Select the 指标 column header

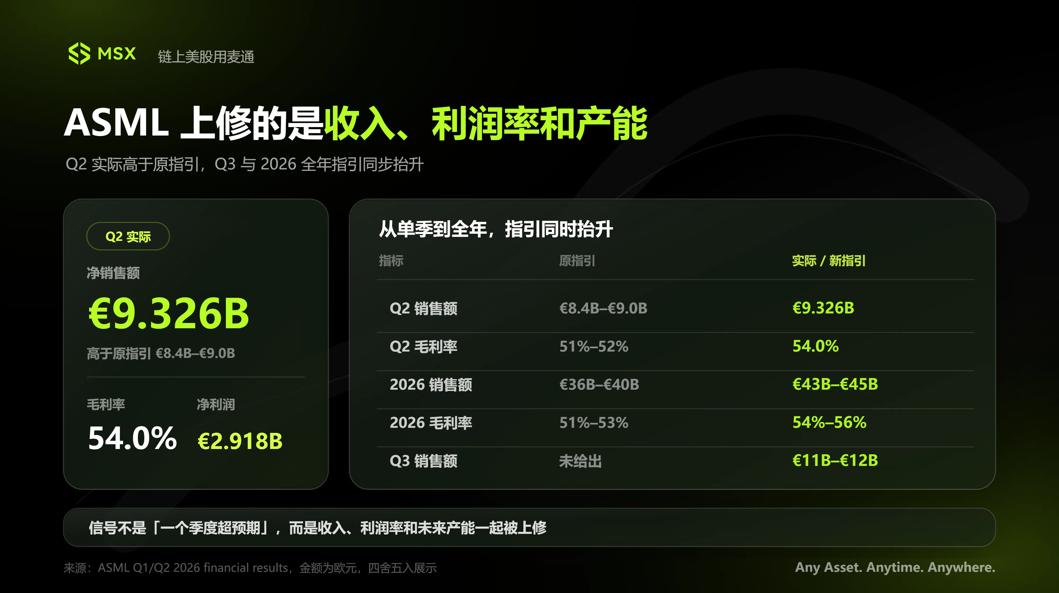(x=391, y=260)
